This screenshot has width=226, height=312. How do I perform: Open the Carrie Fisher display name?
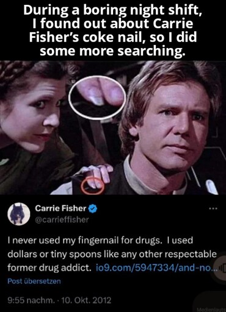coord(60,208)
